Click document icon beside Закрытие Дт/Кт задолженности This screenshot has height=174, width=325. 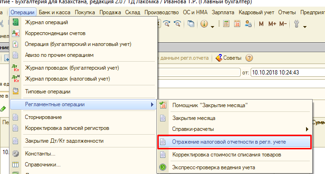coord(16,141)
